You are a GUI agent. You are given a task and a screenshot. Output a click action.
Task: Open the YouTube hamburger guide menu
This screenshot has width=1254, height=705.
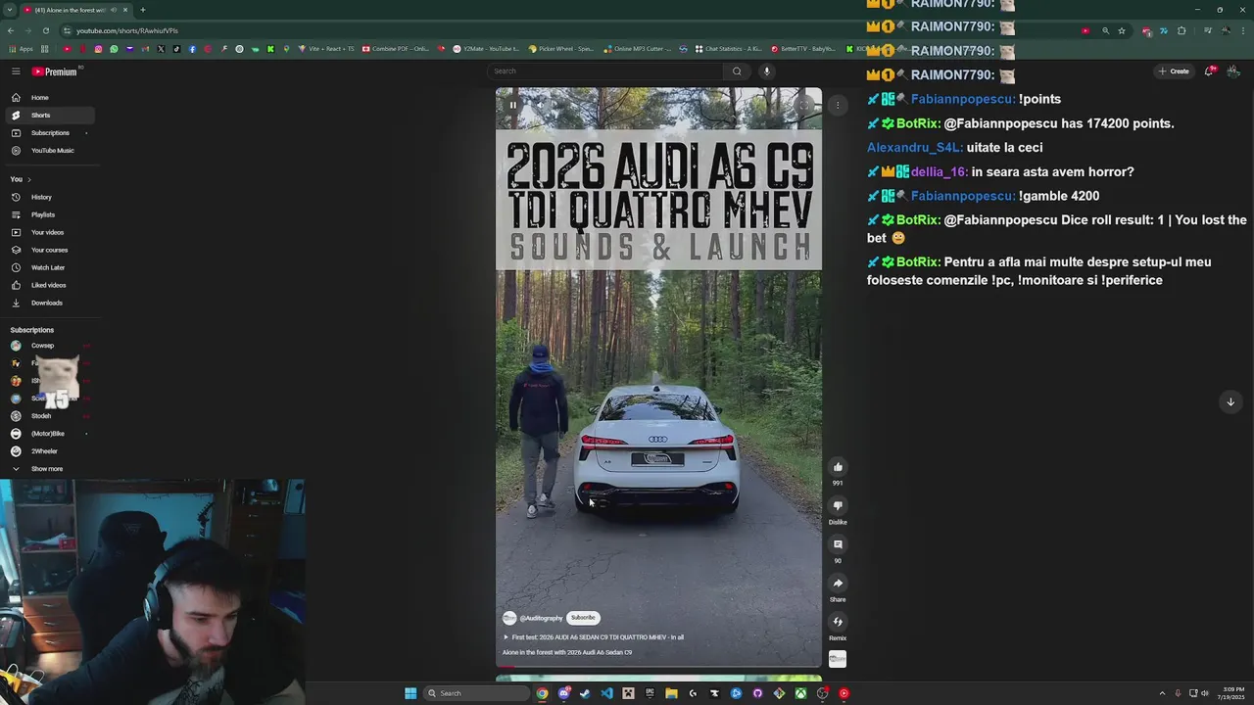(16, 71)
